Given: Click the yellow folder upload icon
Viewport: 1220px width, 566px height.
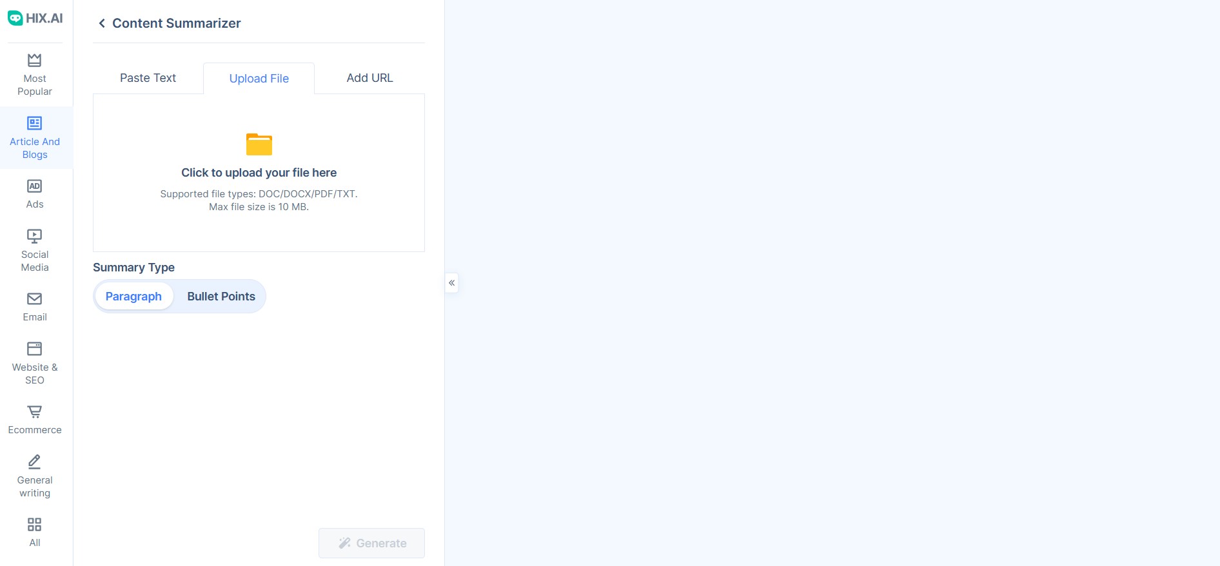Looking at the screenshot, I should pyautogui.click(x=259, y=144).
